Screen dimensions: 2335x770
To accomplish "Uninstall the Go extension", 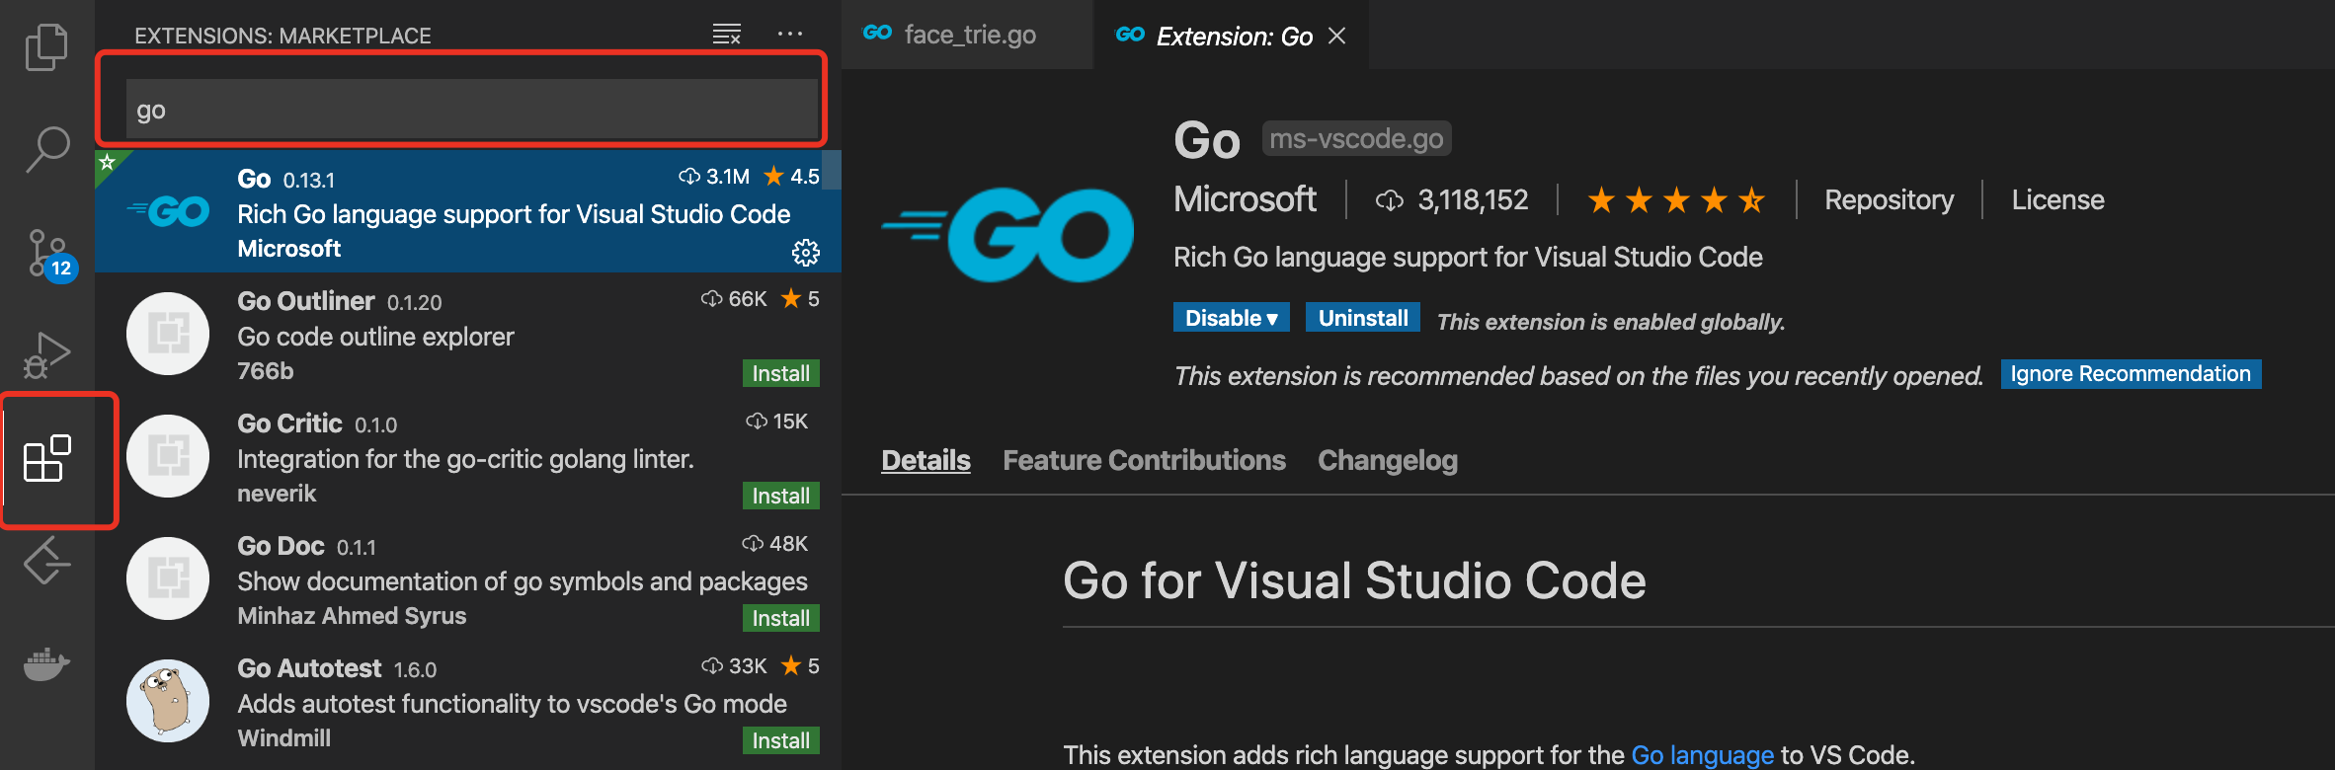I will pyautogui.click(x=1362, y=318).
